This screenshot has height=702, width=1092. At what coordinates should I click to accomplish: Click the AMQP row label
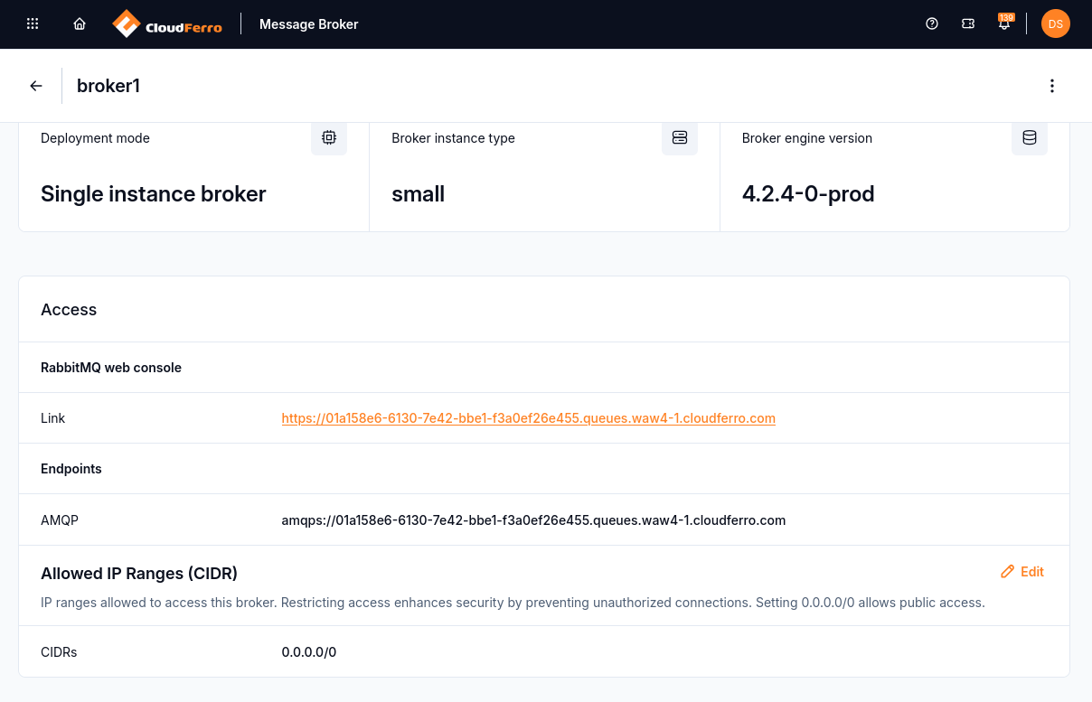58,520
